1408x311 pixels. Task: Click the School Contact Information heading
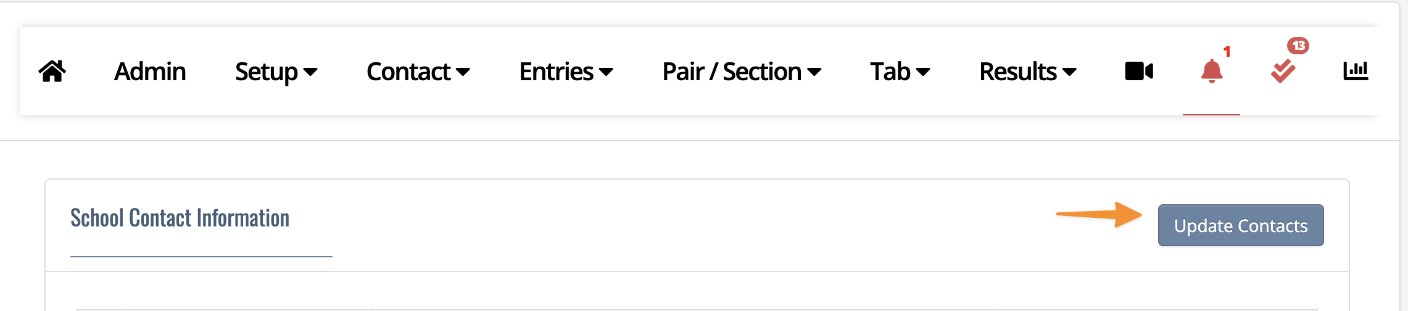(x=180, y=218)
